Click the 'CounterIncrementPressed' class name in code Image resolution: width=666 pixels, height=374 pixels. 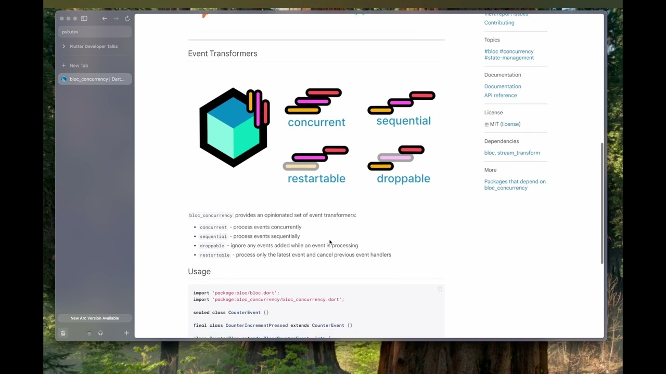pyautogui.click(x=257, y=326)
